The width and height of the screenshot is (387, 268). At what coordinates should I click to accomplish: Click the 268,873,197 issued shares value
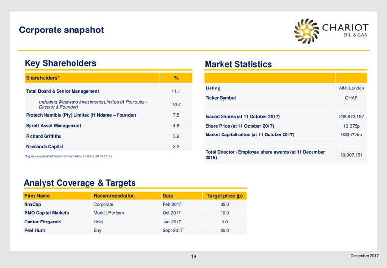click(352, 116)
